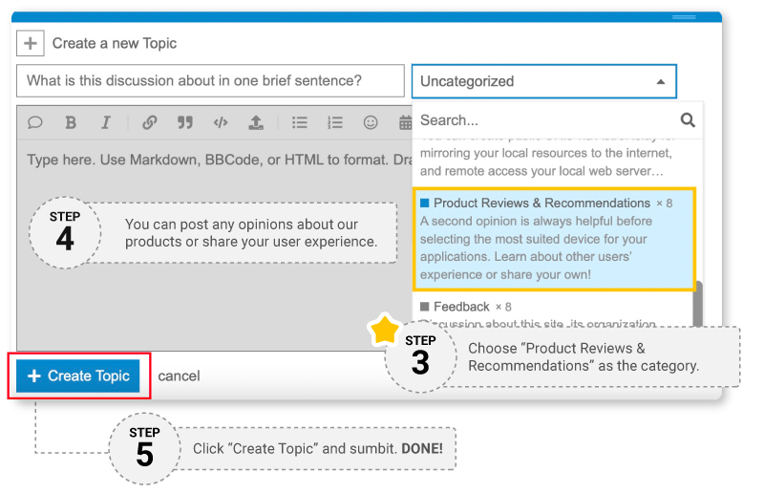This screenshot has width=764, height=494.
Task: Insert a blockquote with the quote icon
Action: point(185,122)
